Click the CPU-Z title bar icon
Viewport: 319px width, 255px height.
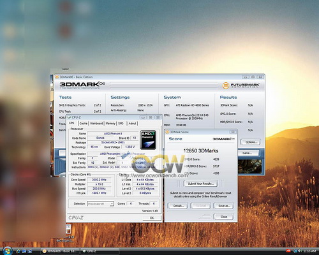[x=69, y=117]
